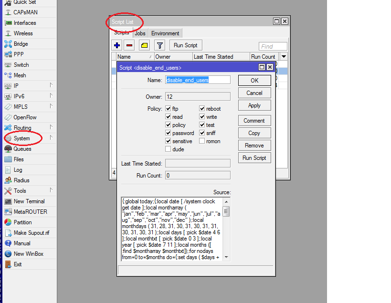
Task: Click the Source scroll down arrow
Action: [226, 257]
